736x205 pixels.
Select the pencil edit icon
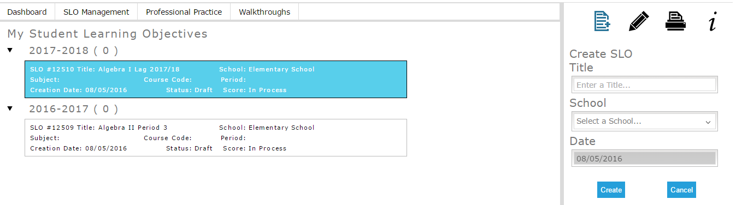point(639,22)
